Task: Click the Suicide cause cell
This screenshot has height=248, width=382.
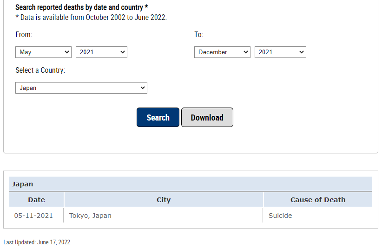Action: [318, 216]
